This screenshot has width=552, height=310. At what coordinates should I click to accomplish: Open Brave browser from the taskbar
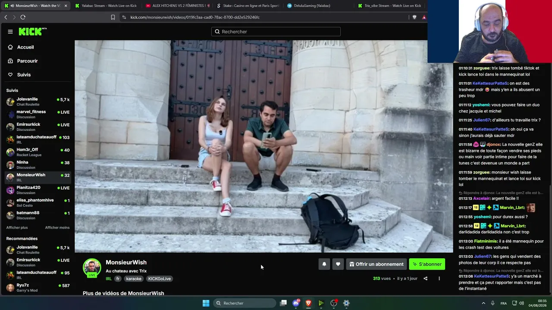point(308,303)
